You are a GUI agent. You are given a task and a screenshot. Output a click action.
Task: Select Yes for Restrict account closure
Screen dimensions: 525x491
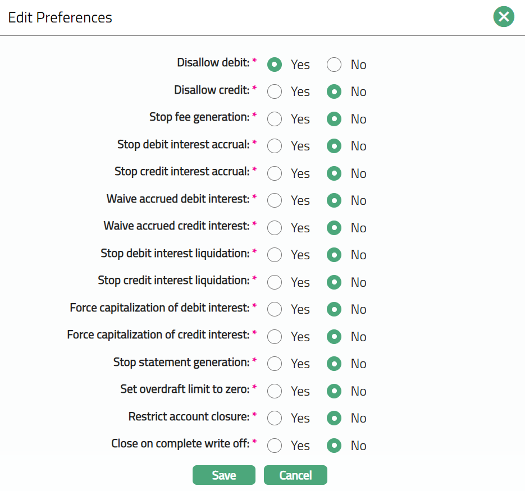coord(275,418)
